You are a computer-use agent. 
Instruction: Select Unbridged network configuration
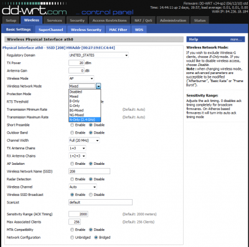[72, 238]
